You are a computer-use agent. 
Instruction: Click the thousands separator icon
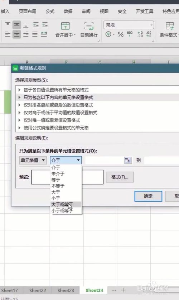tap(130, 34)
